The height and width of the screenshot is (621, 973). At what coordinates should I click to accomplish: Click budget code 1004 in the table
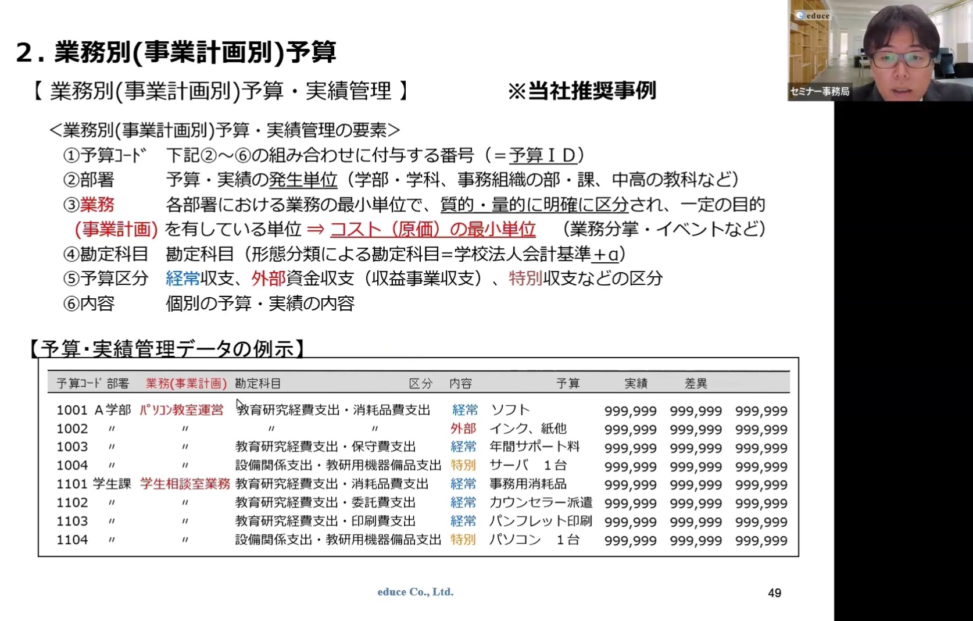(72, 466)
